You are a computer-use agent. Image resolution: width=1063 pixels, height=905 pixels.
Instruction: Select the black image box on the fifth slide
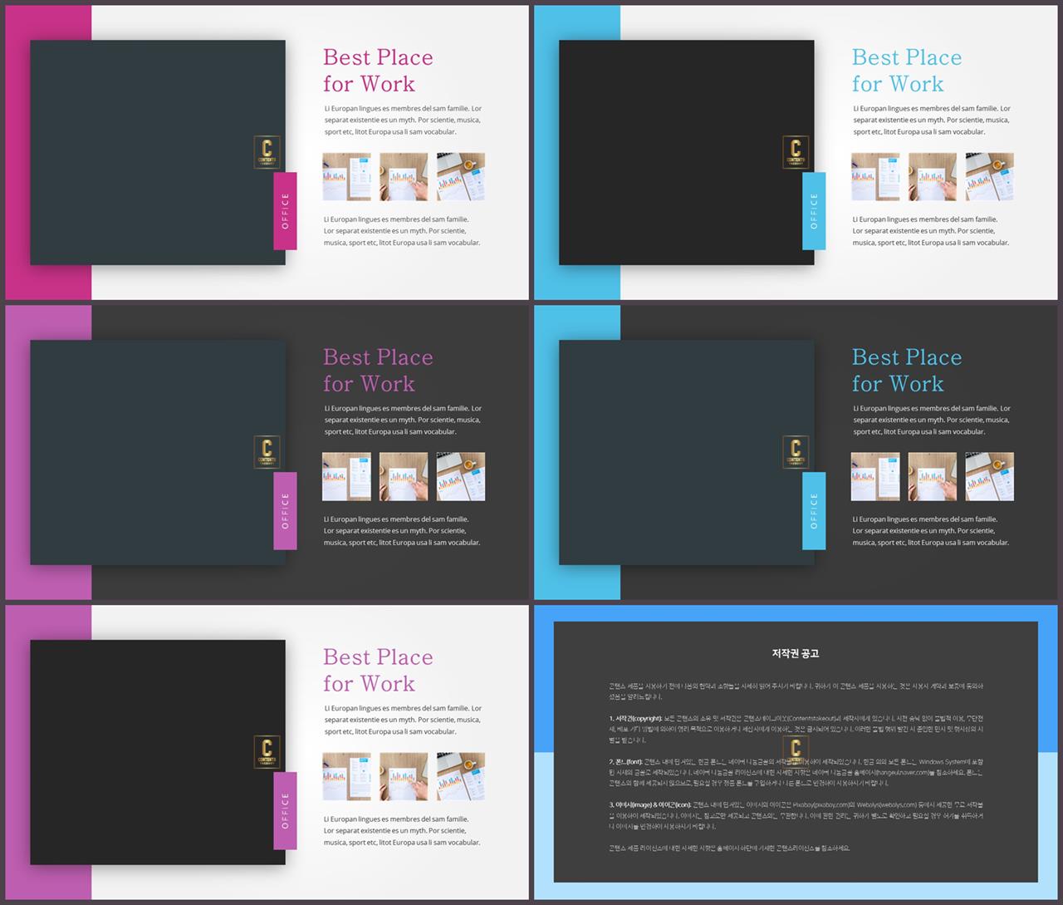(158, 752)
